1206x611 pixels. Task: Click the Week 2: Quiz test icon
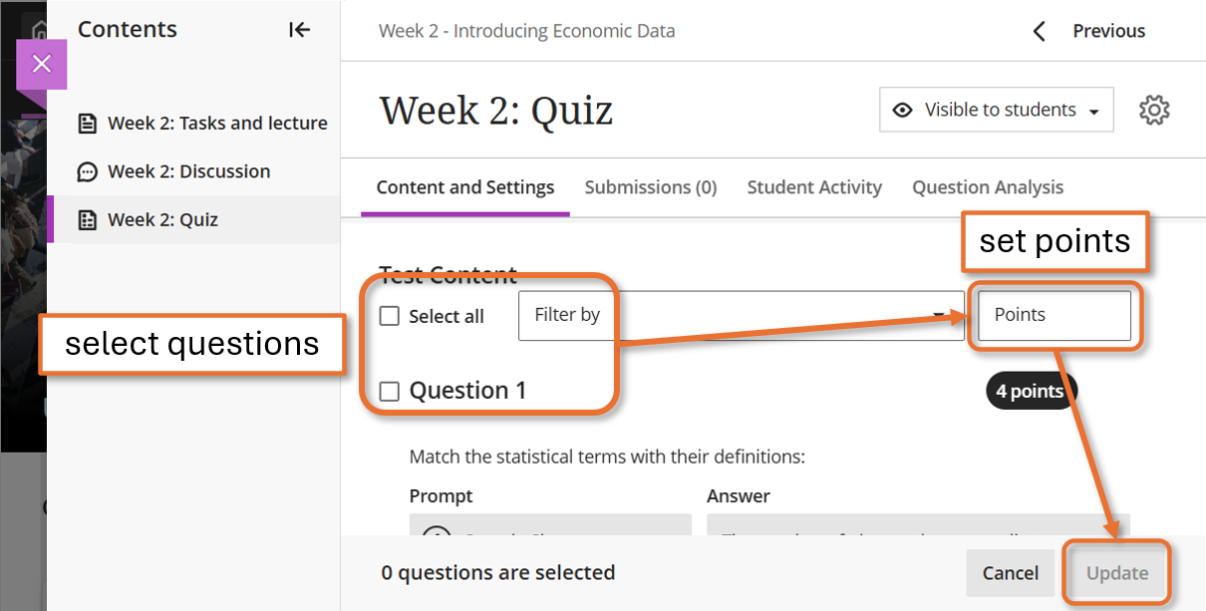tap(88, 220)
